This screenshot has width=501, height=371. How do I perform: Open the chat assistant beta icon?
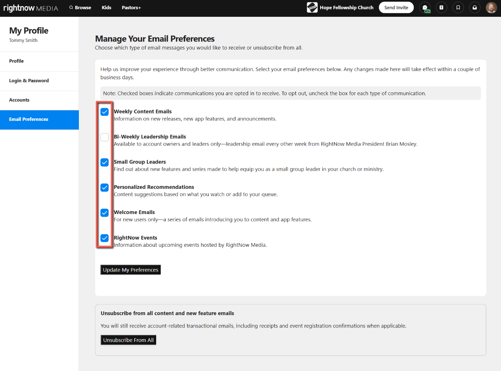425,8
